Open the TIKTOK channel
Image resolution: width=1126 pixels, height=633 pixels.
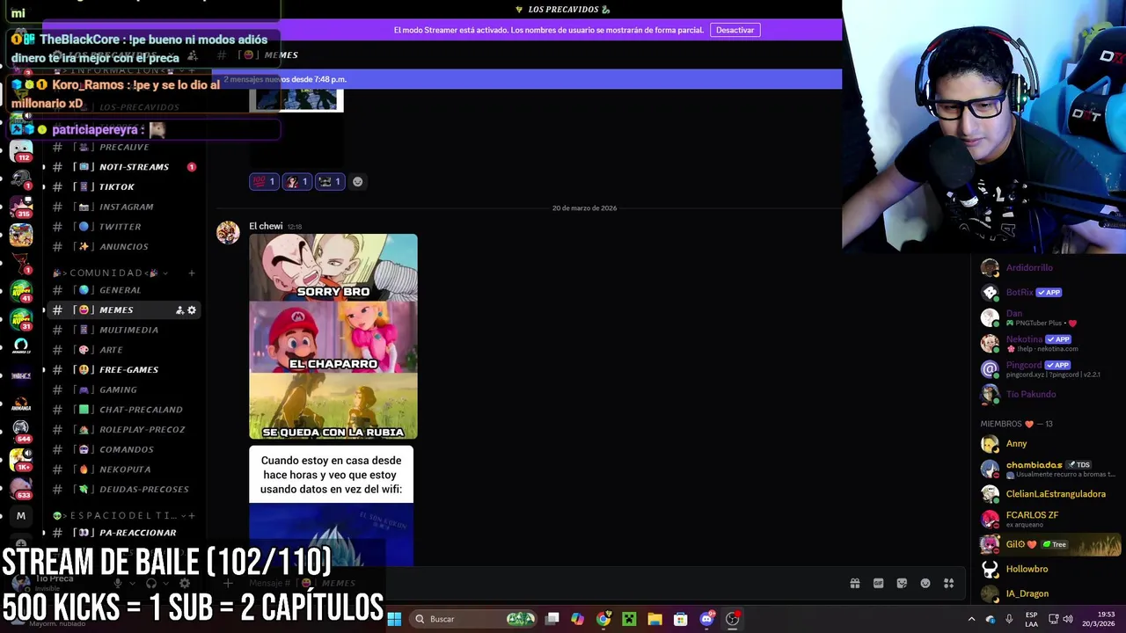123,187
